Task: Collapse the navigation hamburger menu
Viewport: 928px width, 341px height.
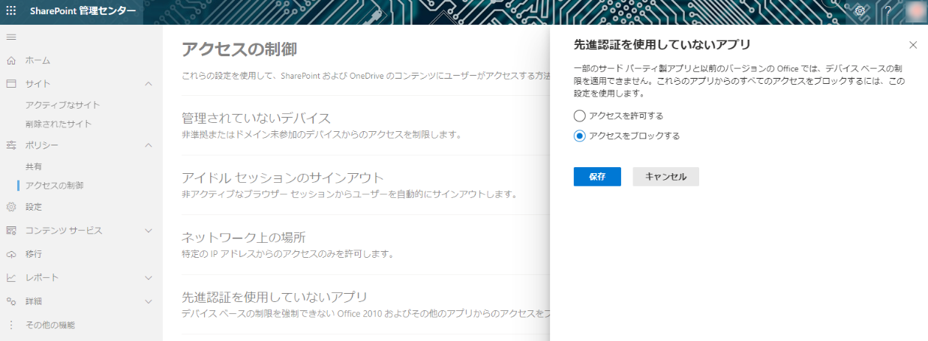Action: (x=11, y=37)
